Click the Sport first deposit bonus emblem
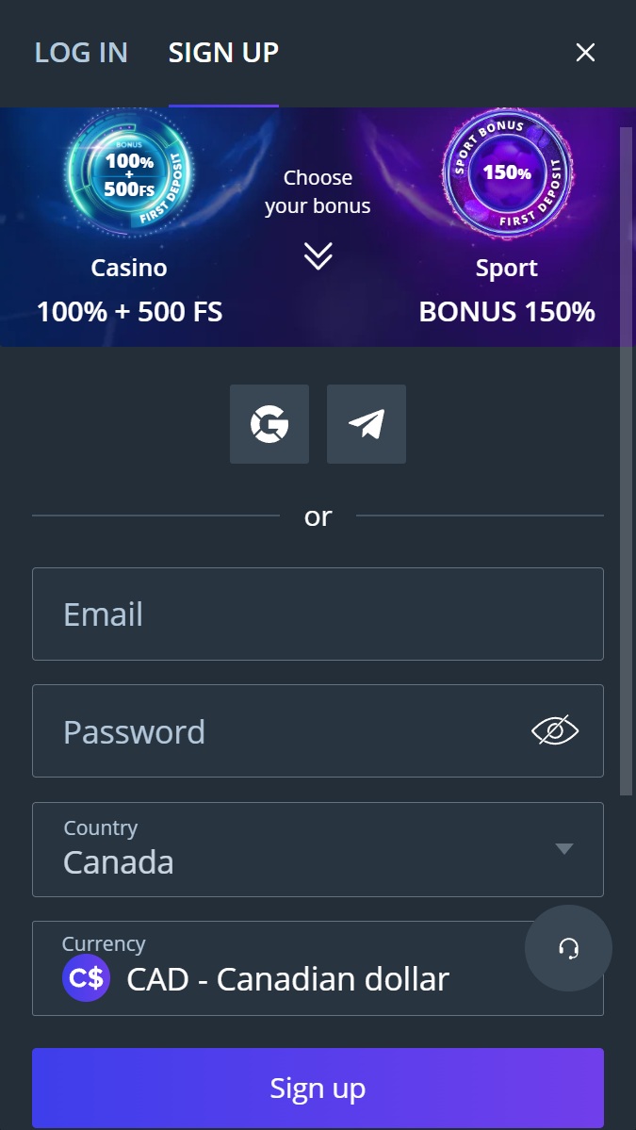The width and height of the screenshot is (636, 1130). pyautogui.click(x=507, y=174)
